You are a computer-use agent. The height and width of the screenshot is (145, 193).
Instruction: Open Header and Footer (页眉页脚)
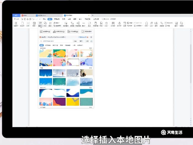pos(96,24)
